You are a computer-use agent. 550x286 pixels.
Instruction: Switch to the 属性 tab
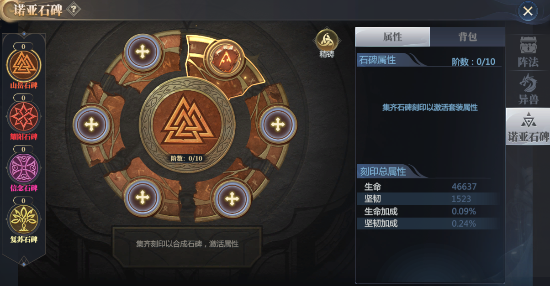tap(392, 36)
